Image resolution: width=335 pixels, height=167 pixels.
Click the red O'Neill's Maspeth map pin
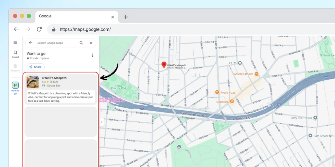164,65
